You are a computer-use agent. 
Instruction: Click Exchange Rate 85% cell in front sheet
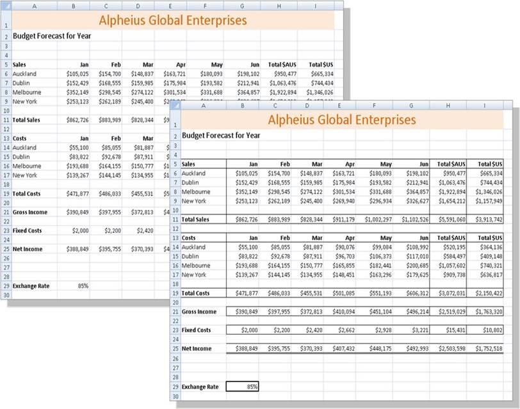pyautogui.click(x=243, y=387)
